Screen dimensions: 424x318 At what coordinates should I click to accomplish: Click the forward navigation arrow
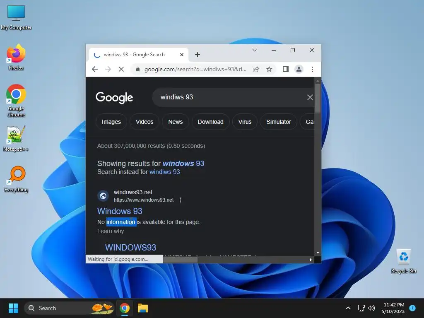click(108, 69)
